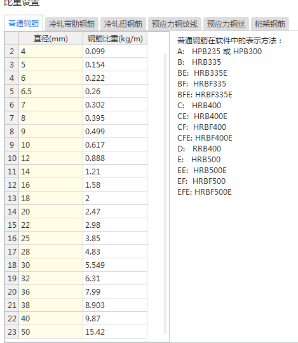Select diameter cell 14 in row 11

[x=51, y=172]
